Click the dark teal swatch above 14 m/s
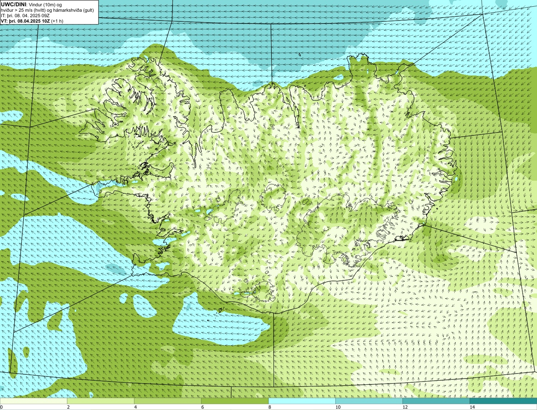This screenshot has width=537, height=410. 503,401
